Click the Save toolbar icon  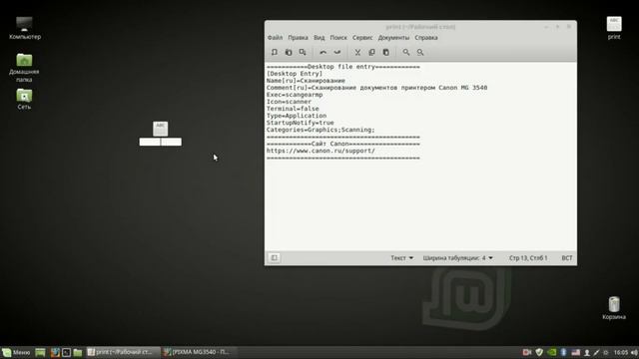tap(303, 52)
